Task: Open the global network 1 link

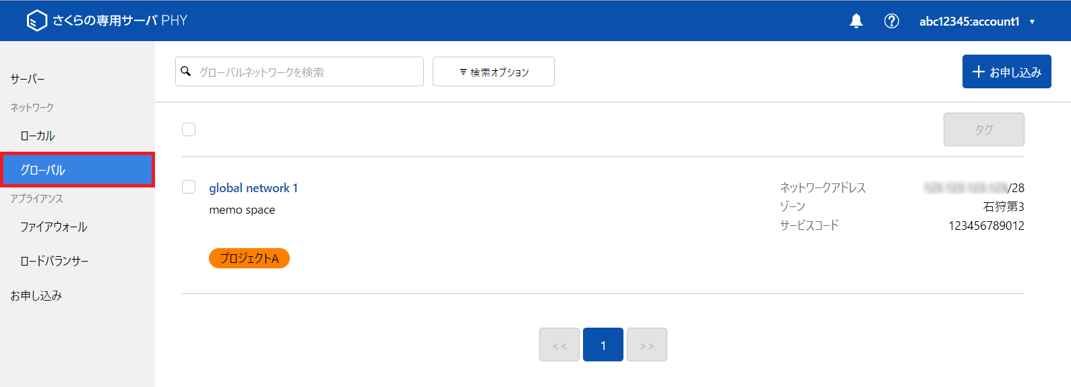Action: 253,188
